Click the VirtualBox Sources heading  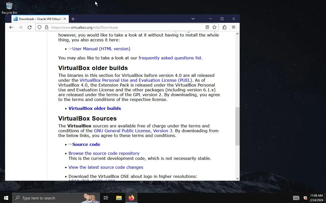click(87, 119)
